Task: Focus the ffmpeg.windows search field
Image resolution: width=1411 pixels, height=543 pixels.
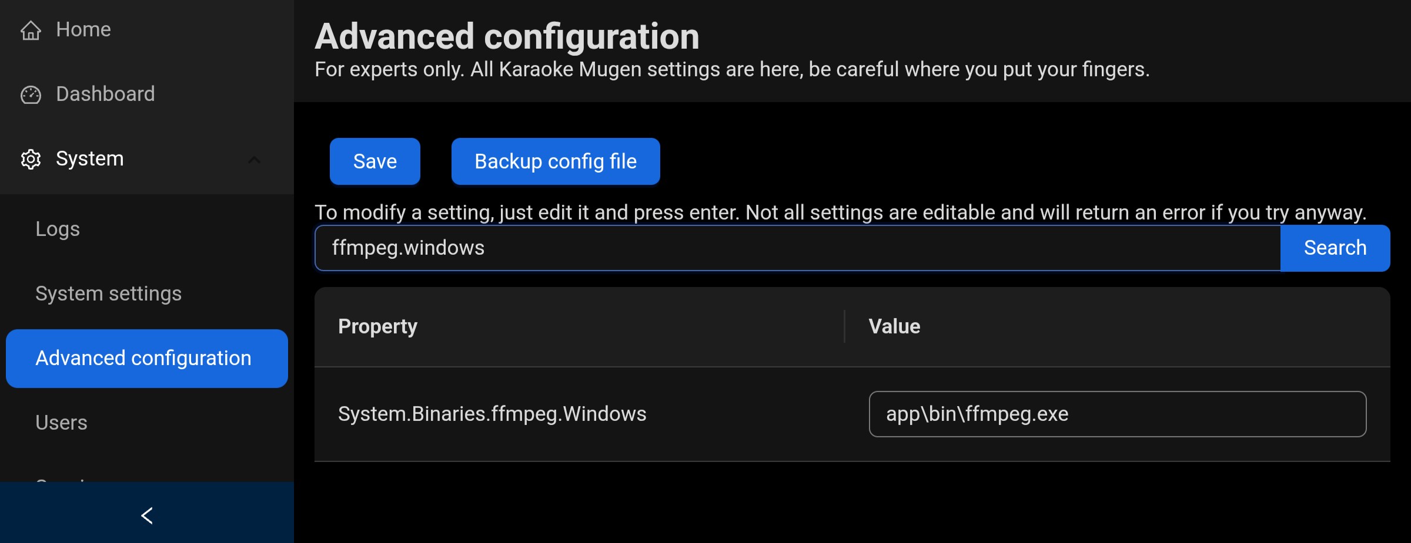Action: (798, 248)
